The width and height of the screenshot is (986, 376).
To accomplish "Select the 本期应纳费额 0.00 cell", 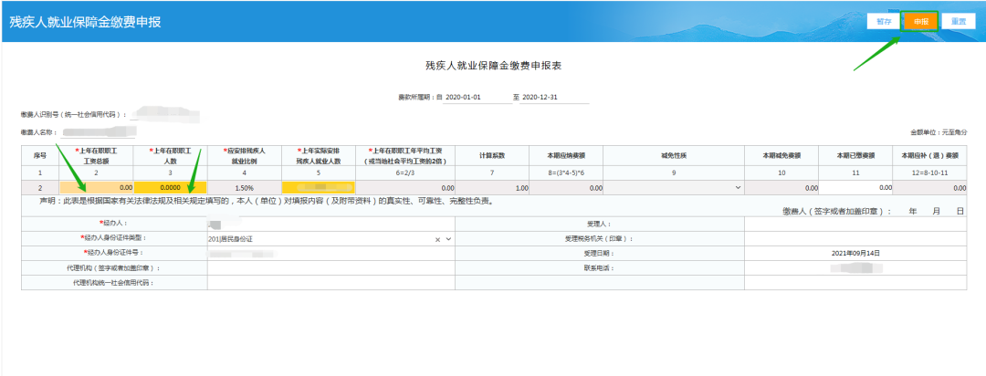I will click(567, 187).
